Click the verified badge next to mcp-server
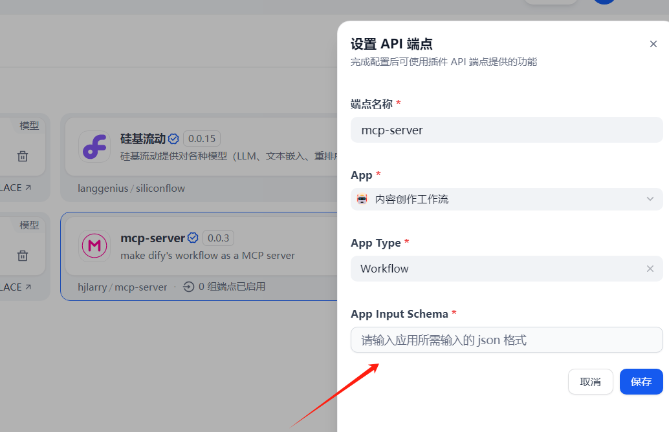The image size is (669, 432). click(193, 238)
